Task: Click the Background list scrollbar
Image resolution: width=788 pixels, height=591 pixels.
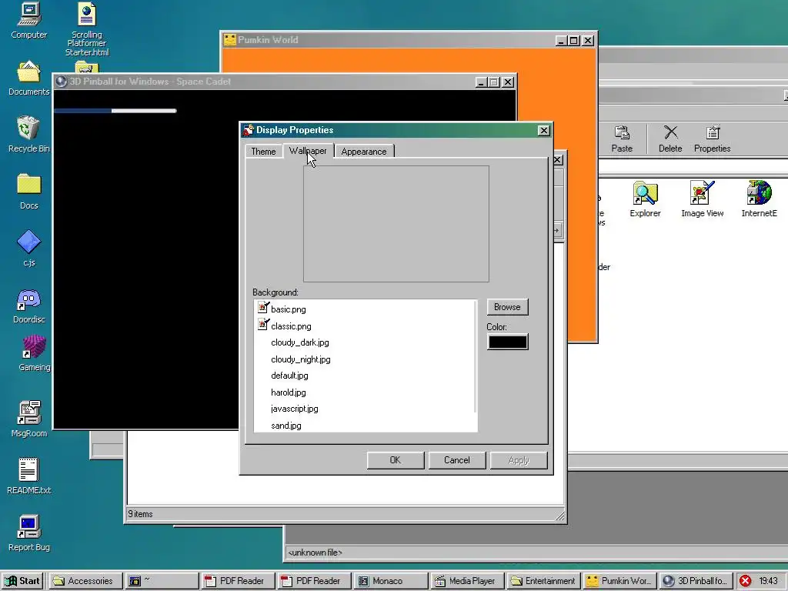Action: click(x=475, y=357)
